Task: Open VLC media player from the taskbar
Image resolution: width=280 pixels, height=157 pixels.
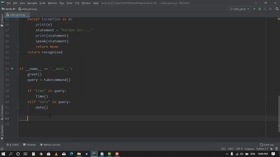Action: [56, 154]
